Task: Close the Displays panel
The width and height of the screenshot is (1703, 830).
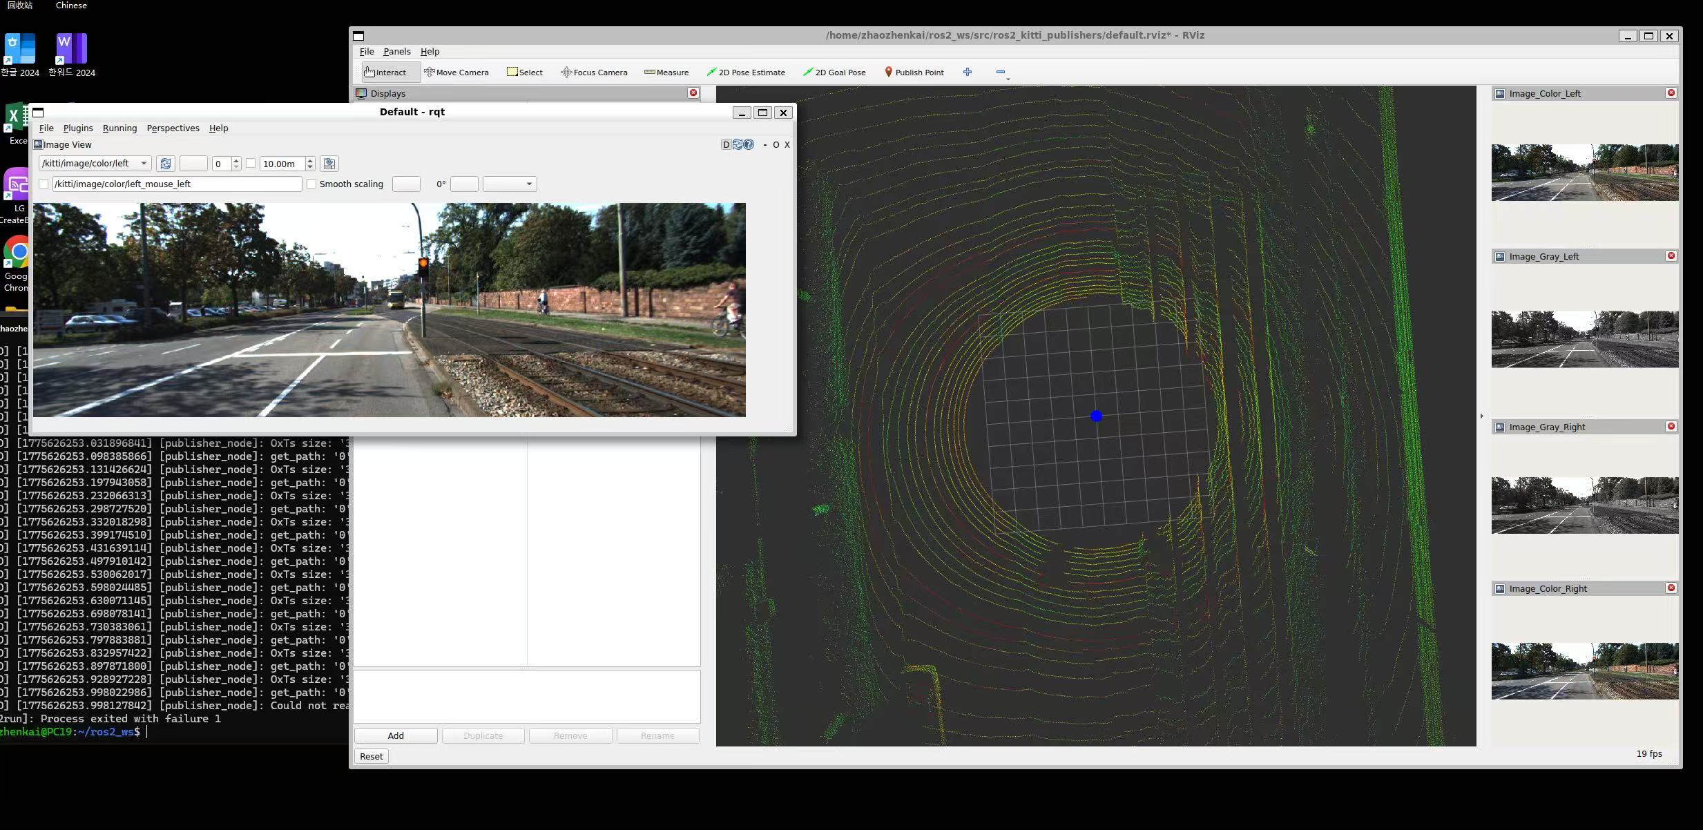Action: pos(693,93)
